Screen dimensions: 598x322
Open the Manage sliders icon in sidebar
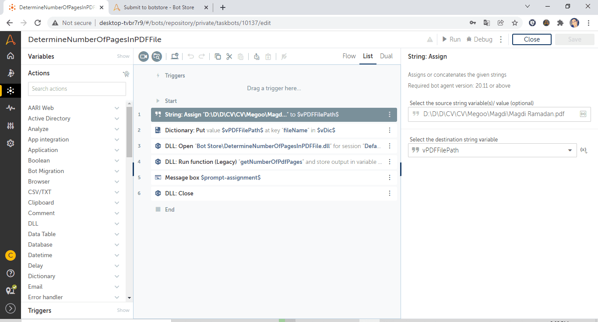click(x=11, y=126)
